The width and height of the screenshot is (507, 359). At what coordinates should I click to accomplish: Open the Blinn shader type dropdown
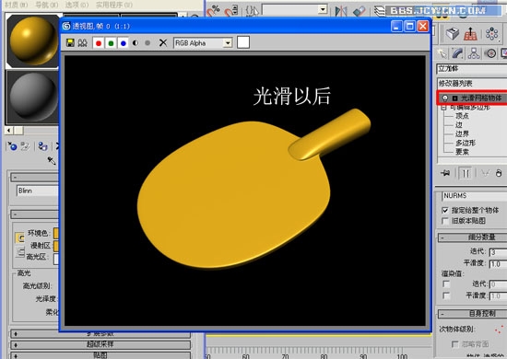tap(38, 191)
